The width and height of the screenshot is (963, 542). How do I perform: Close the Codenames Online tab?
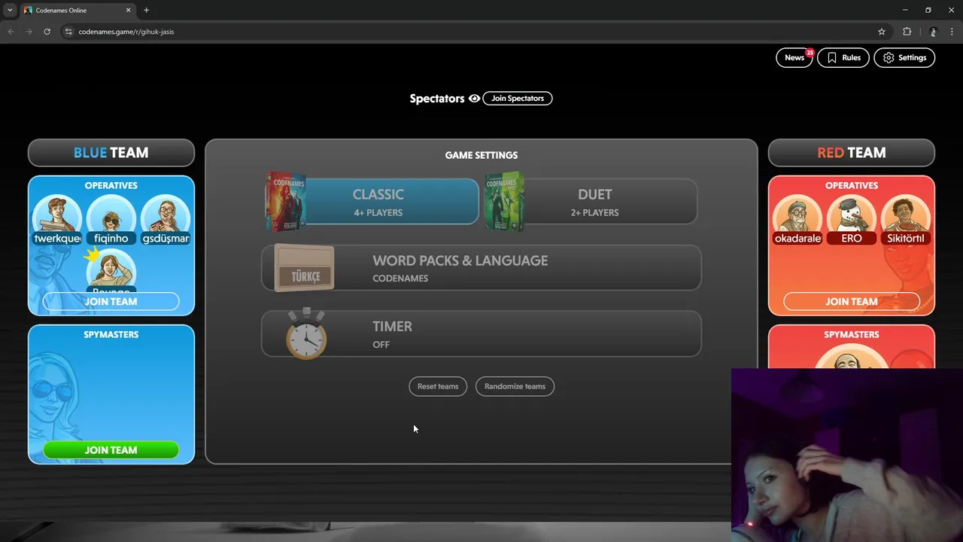tap(129, 10)
